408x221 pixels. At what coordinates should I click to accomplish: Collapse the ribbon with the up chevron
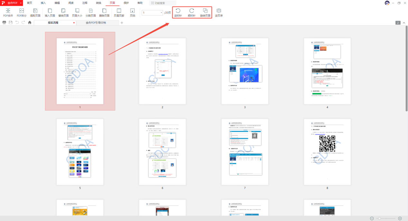404,23
